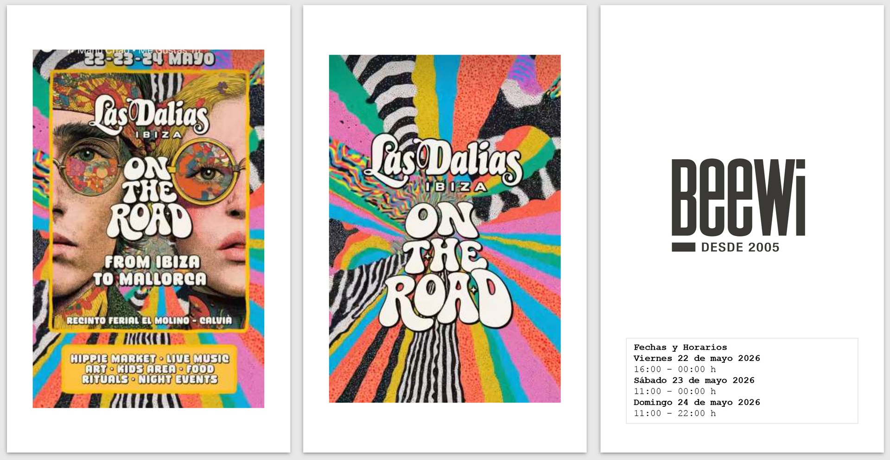
Task: Click the Fechas y Horarios heading
Action: (680, 347)
